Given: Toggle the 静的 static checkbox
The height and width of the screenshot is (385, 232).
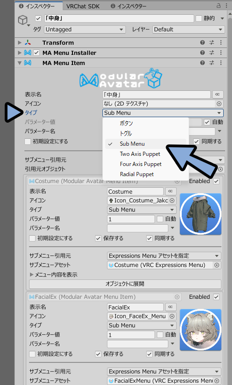Looking at the screenshot, I should tap(199, 18).
